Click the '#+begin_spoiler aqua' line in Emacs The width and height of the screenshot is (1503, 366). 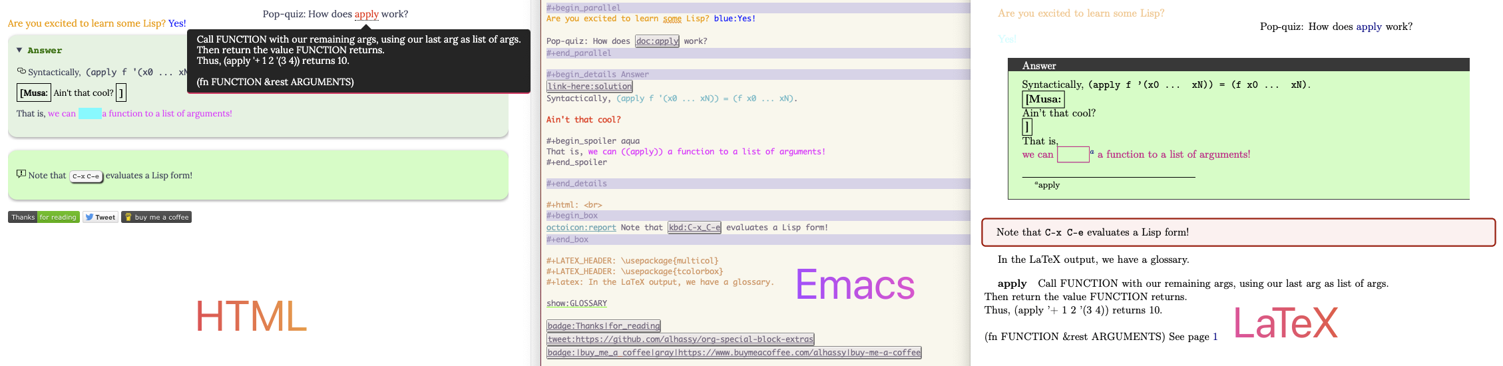click(593, 141)
